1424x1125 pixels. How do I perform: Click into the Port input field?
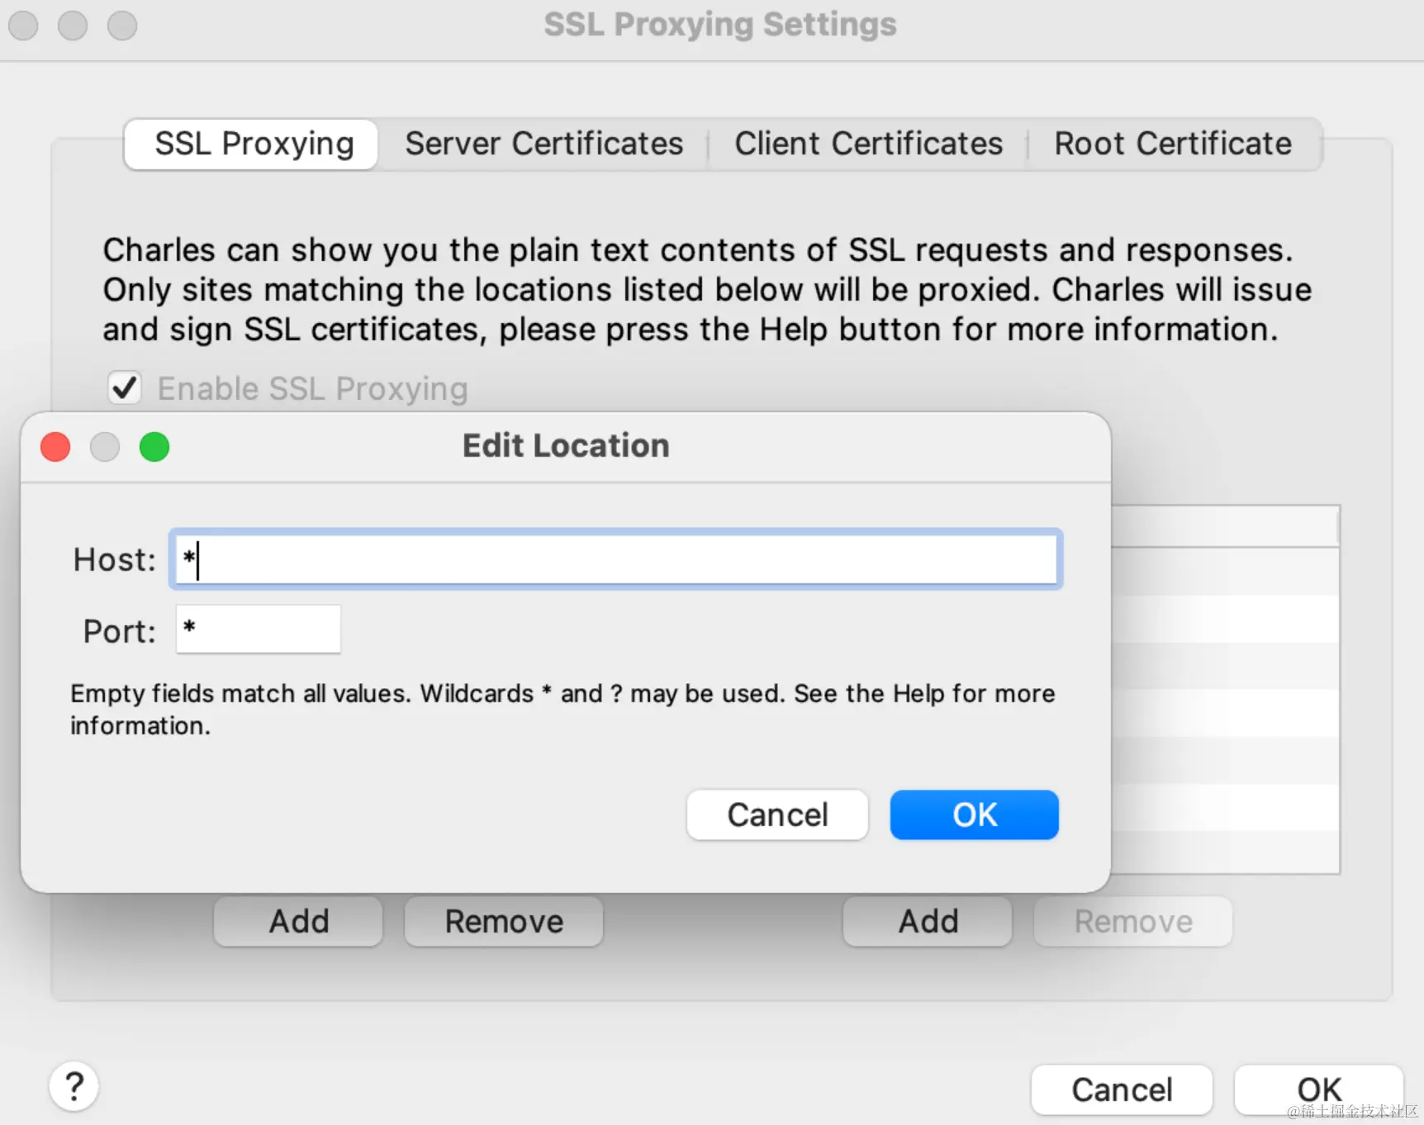pyautogui.click(x=258, y=629)
